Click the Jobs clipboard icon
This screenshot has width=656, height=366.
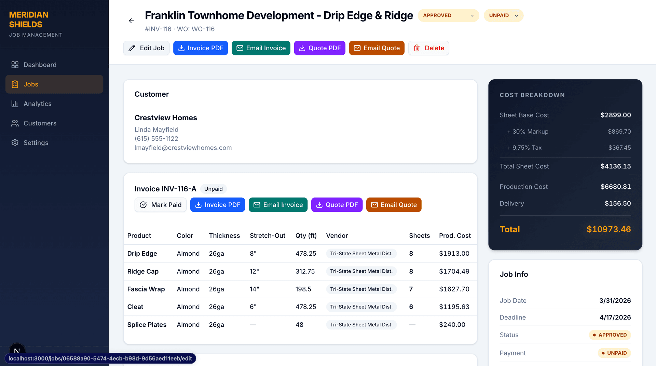(x=15, y=84)
